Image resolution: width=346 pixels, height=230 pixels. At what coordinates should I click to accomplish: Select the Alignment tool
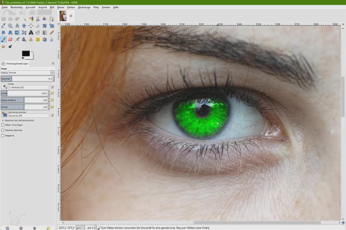click(31, 26)
